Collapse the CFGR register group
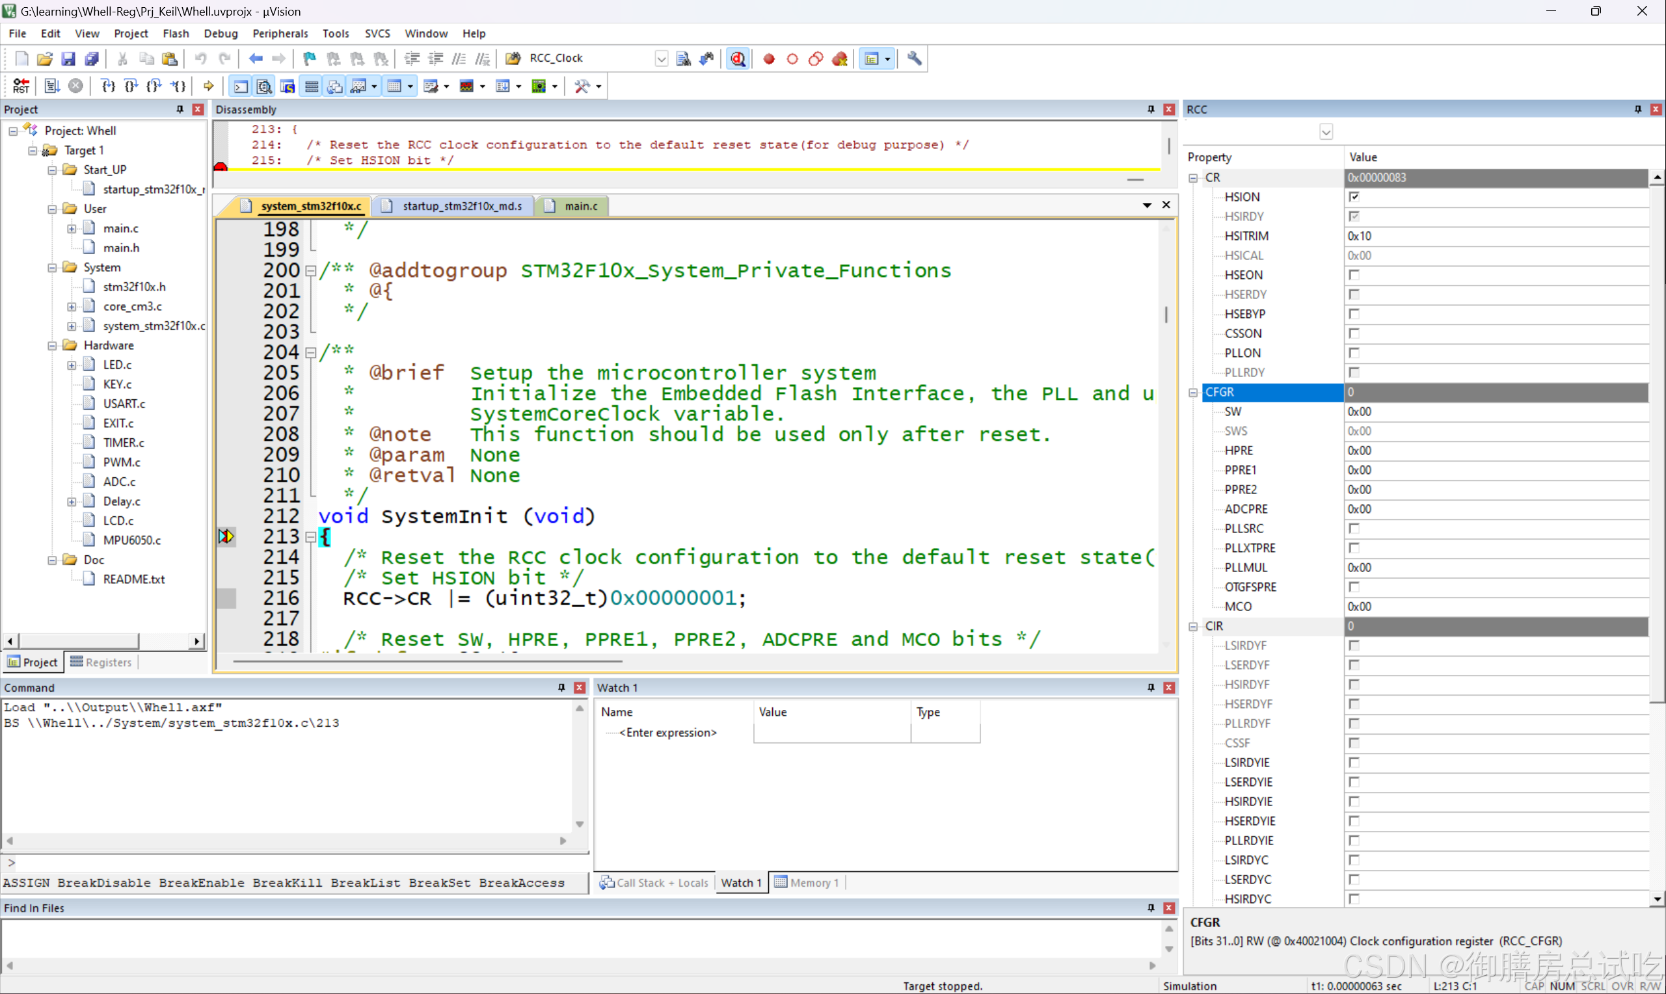The image size is (1666, 994). 1193,393
